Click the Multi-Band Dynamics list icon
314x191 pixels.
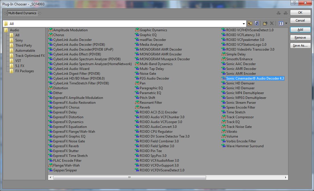[137, 64]
